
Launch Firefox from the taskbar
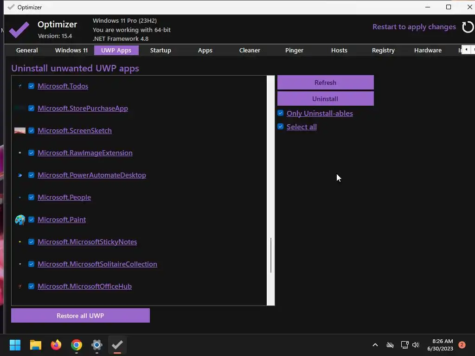56,345
